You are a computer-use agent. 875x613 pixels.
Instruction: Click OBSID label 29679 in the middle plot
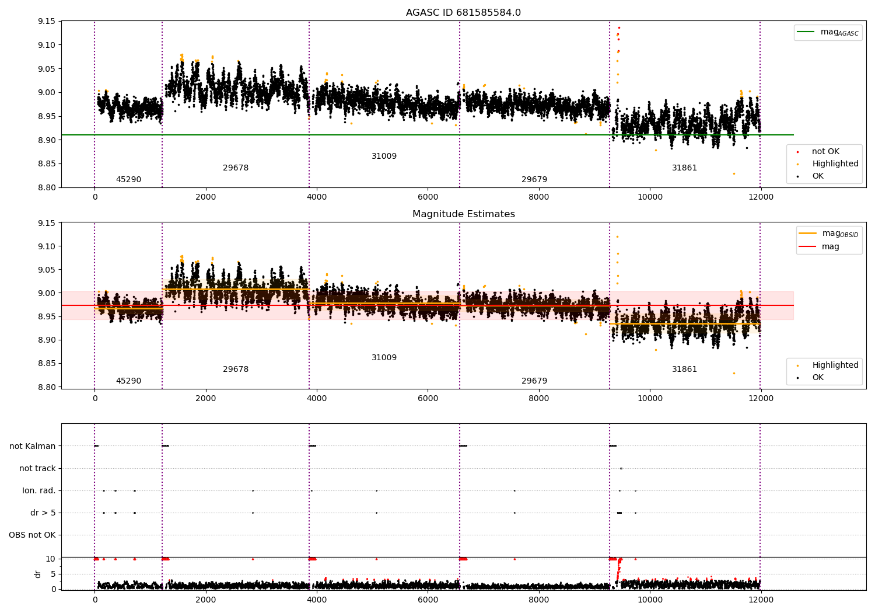click(x=534, y=381)
